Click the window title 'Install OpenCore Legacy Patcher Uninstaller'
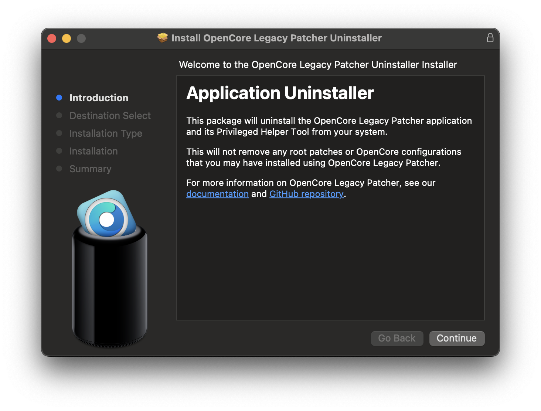Screen dimensions: 541x411 [x=276, y=38]
